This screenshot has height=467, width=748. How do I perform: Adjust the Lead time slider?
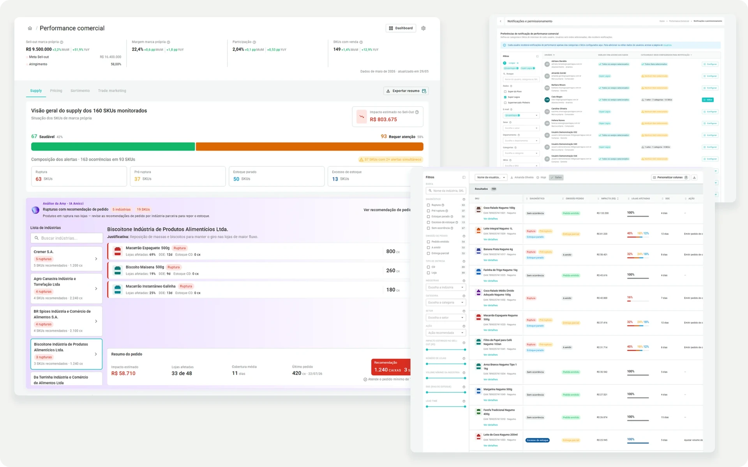(x=446, y=407)
